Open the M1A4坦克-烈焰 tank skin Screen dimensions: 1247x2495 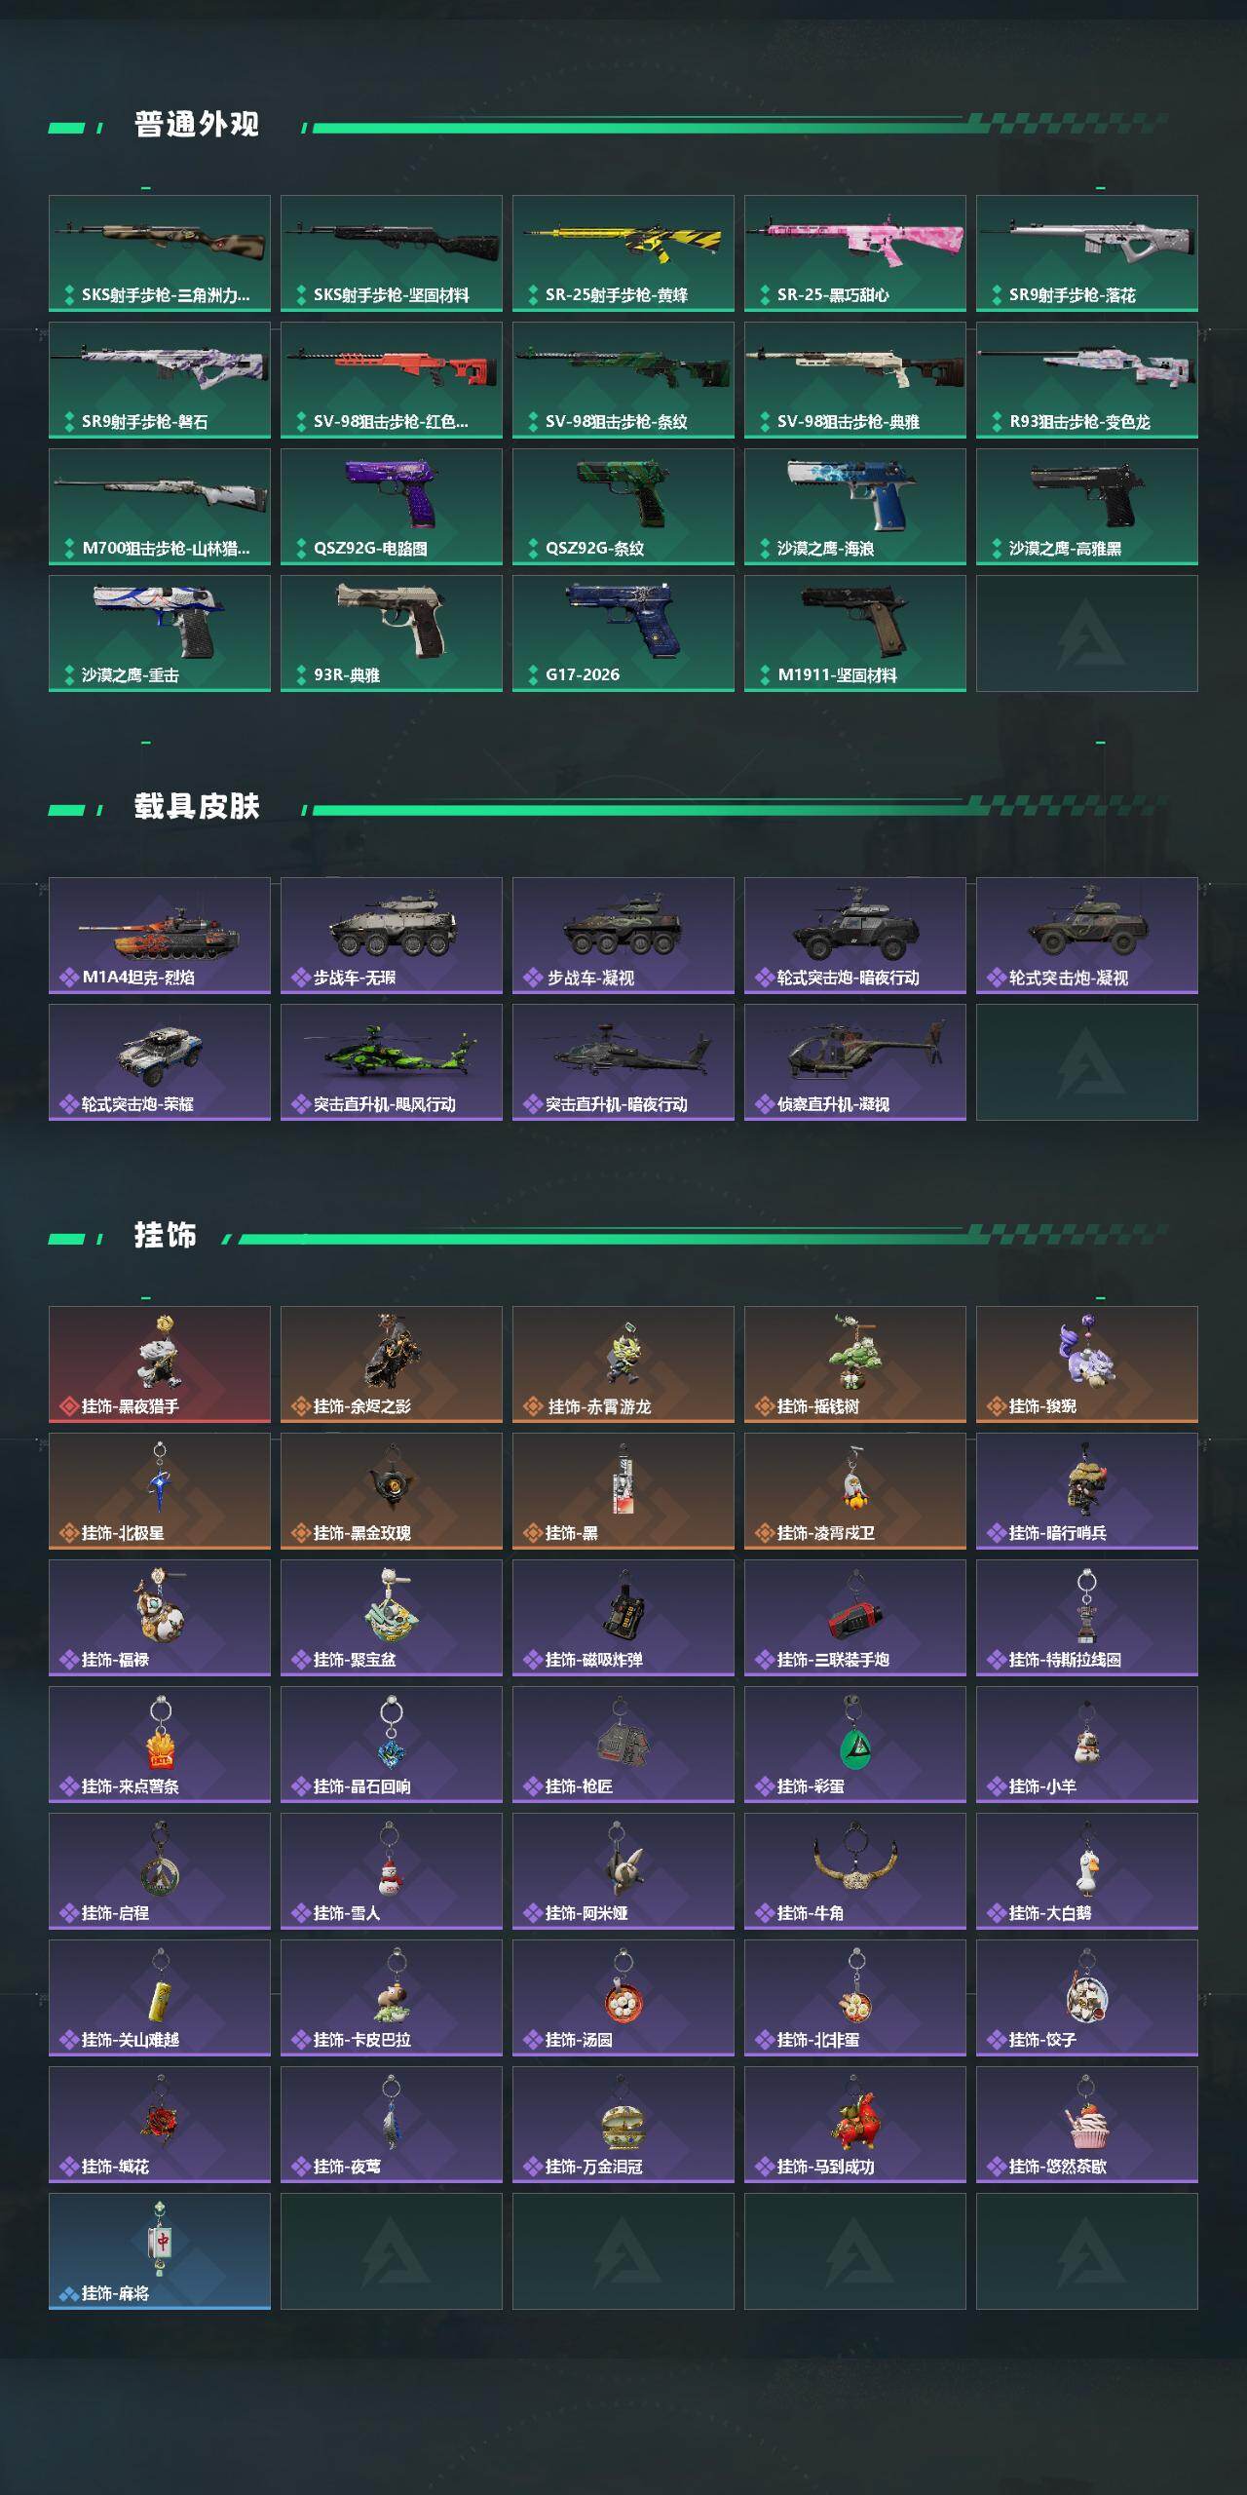tap(160, 936)
